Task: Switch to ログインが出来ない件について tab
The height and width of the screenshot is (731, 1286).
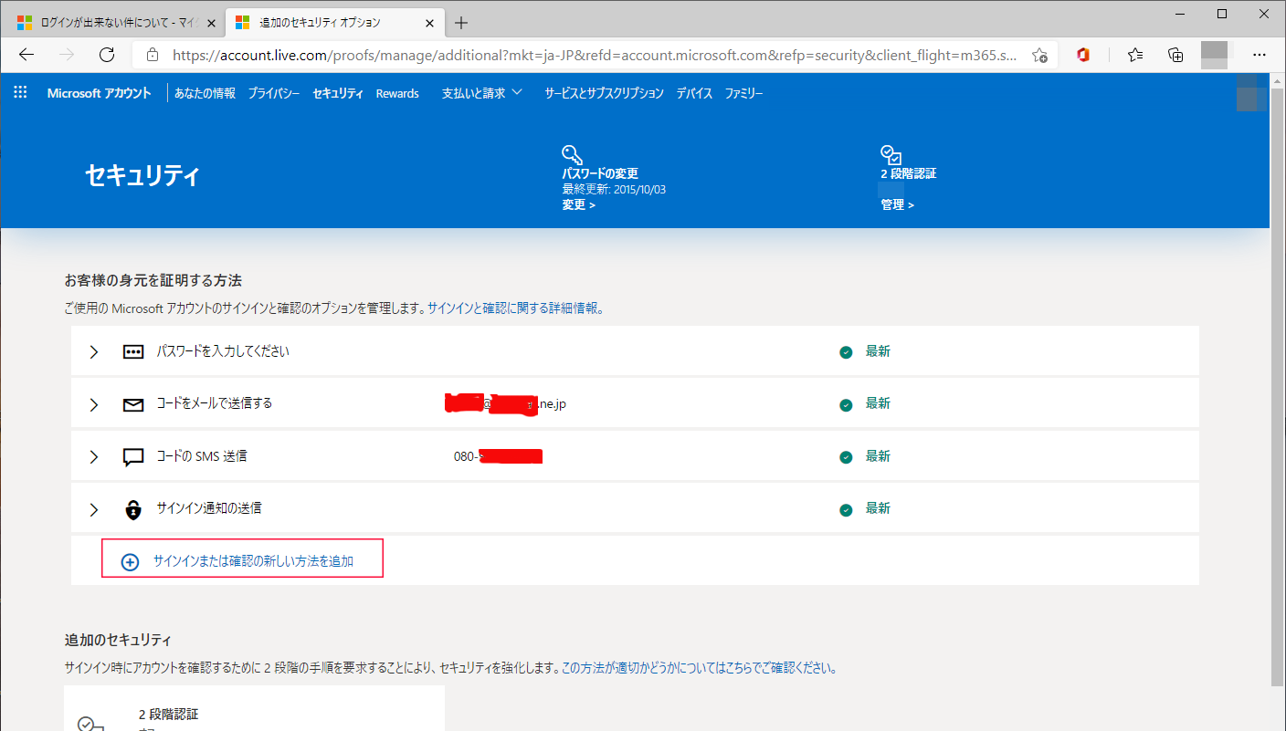Action: pyautogui.click(x=116, y=23)
